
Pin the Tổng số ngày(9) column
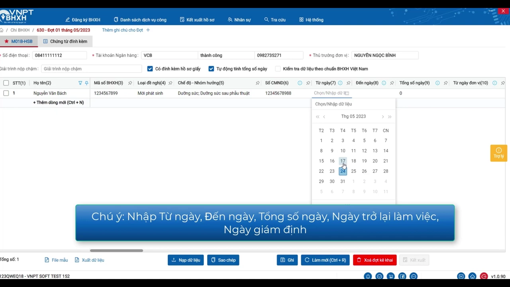coord(445,83)
